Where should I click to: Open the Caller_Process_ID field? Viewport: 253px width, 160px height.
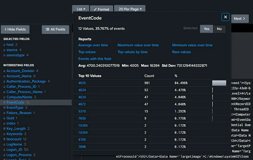(x=21, y=87)
